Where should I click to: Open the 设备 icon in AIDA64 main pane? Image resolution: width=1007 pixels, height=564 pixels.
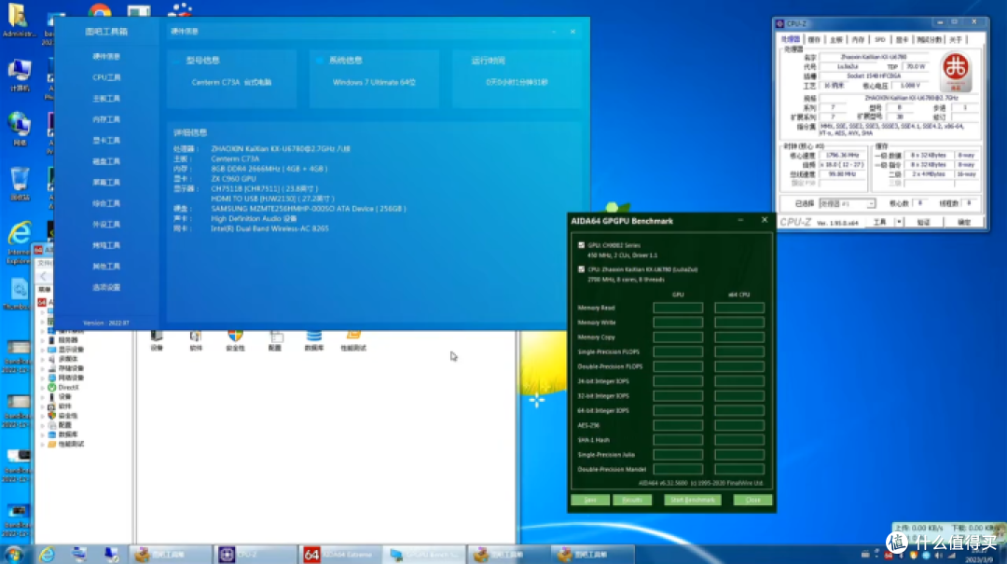coord(157,340)
